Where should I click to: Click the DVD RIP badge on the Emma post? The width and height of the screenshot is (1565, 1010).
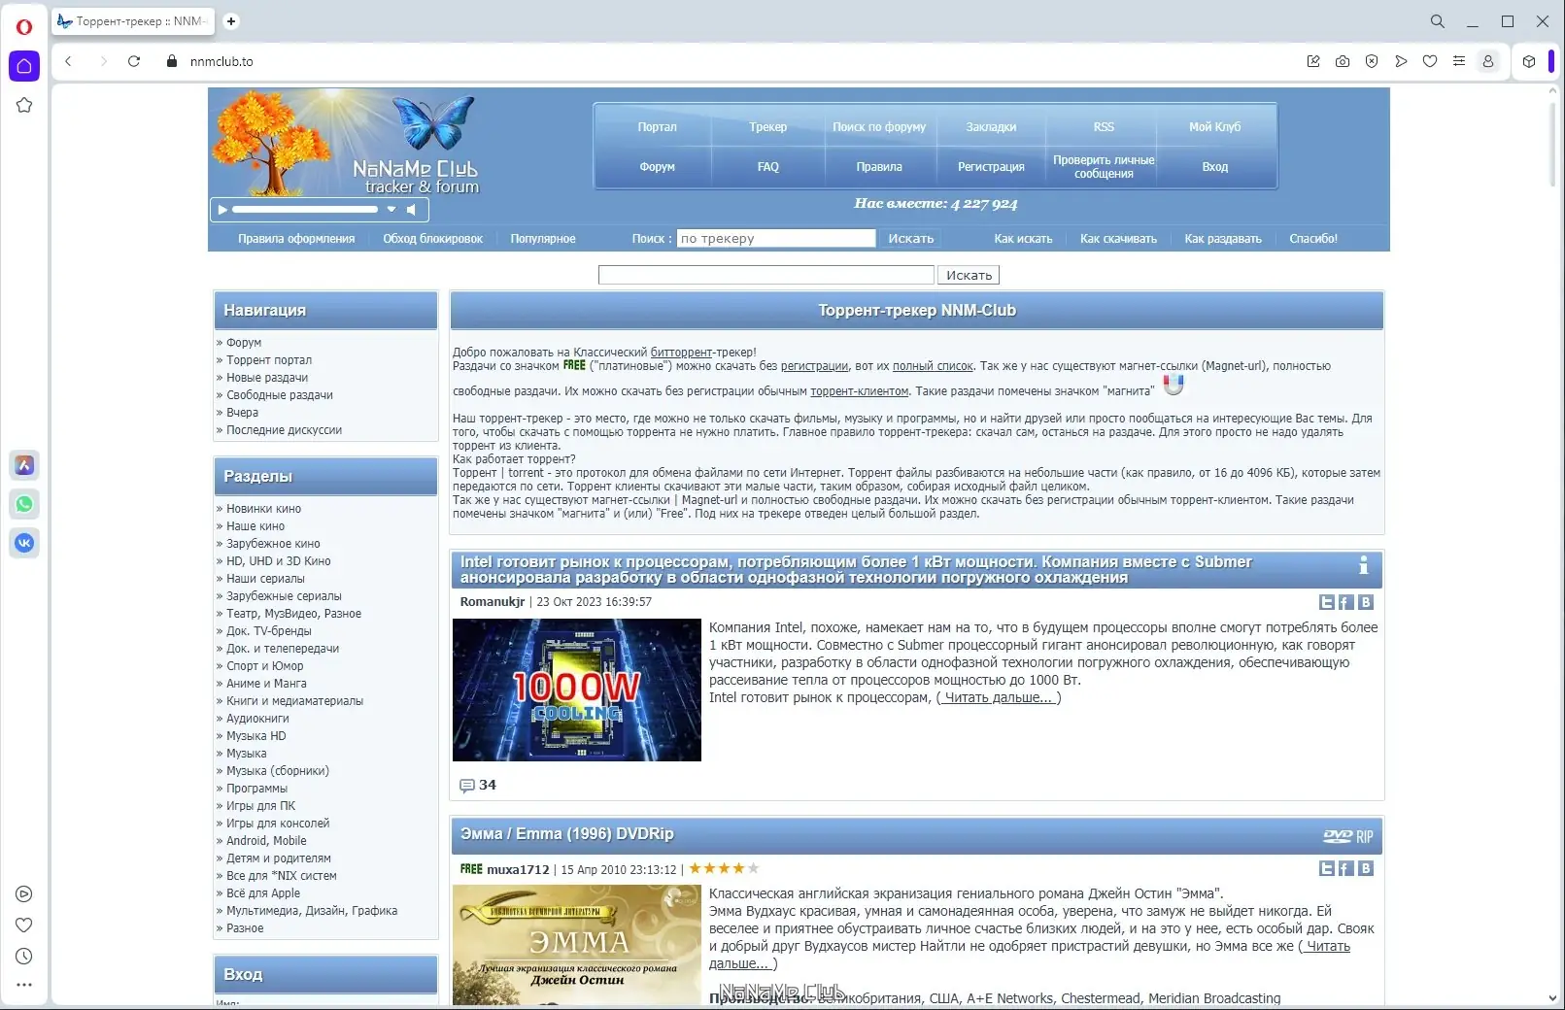(x=1348, y=836)
